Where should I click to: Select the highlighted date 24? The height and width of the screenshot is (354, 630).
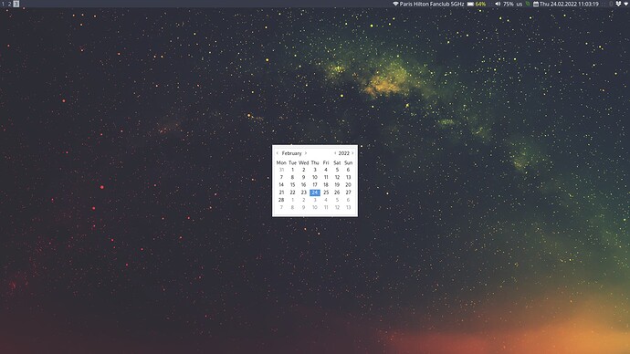point(315,193)
